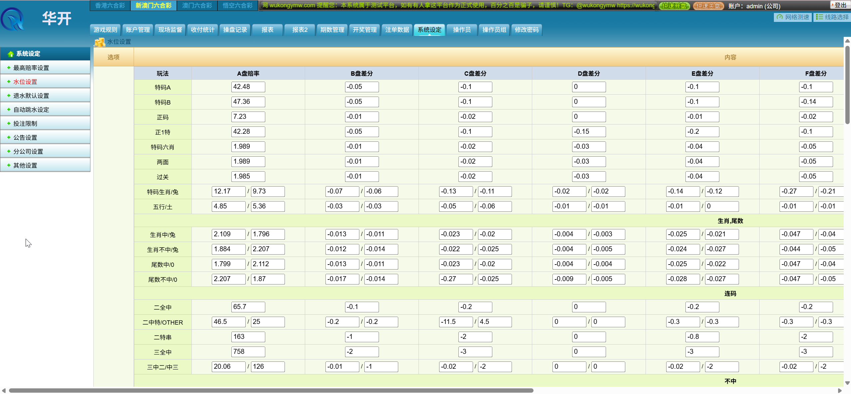Viewport: 851px width, 394px height.
Task: Open the 开奖管理 menu
Action: pyautogui.click(x=365, y=30)
